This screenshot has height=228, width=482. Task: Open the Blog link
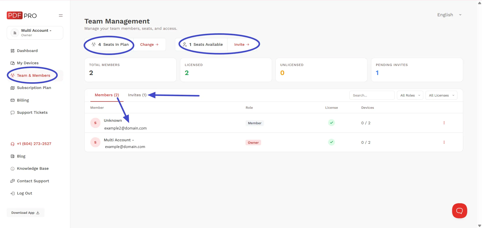click(18, 156)
